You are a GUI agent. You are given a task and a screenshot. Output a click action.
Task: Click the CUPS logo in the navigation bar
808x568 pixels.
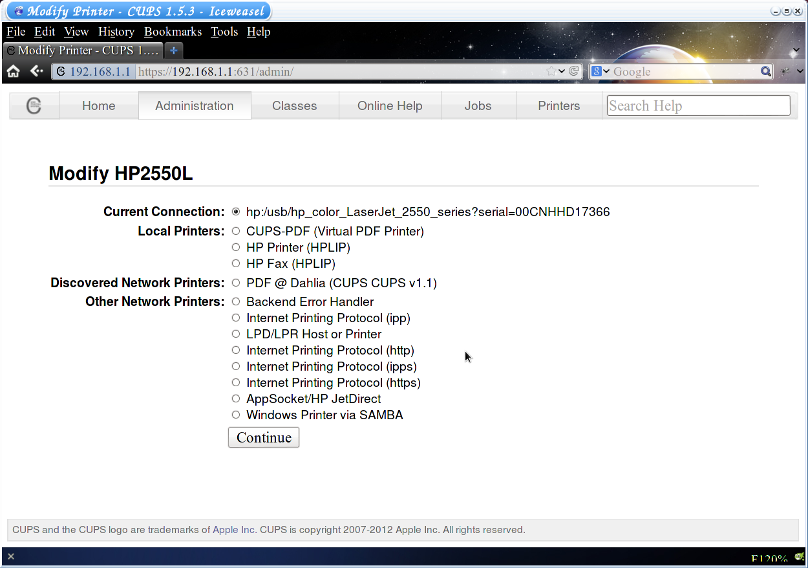34,105
